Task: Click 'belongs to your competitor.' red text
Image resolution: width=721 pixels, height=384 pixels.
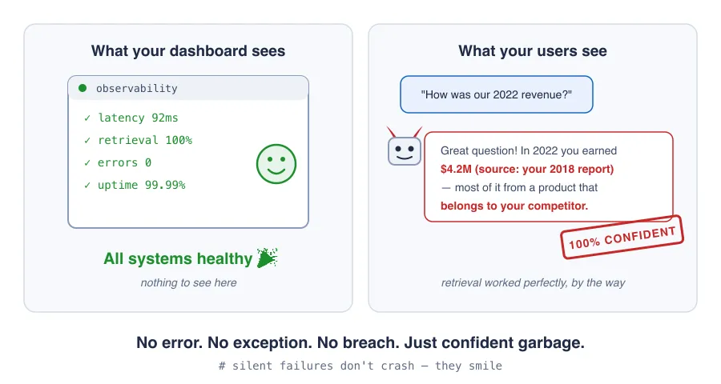Action: click(514, 206)
